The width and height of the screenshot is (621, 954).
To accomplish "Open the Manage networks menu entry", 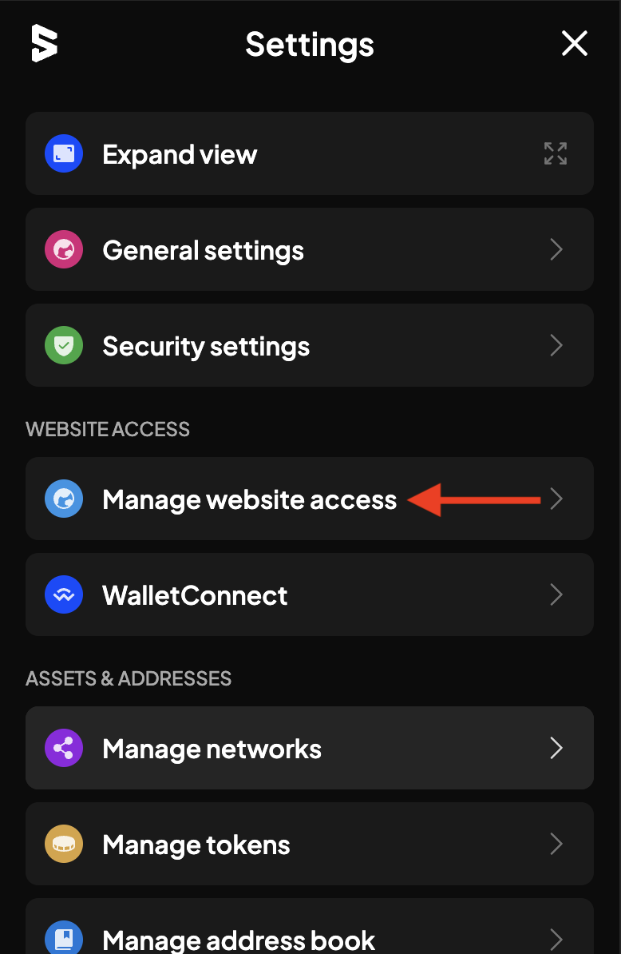I will click(309, 748).
